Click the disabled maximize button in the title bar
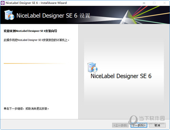Screen dimensions: 170x130 (x=154, y=3)
